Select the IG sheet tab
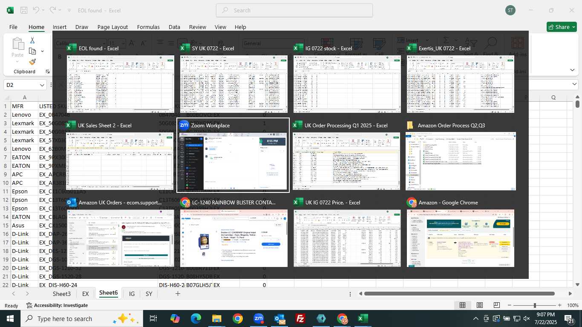This screenshot has width=582, height=327. (132, 294)
